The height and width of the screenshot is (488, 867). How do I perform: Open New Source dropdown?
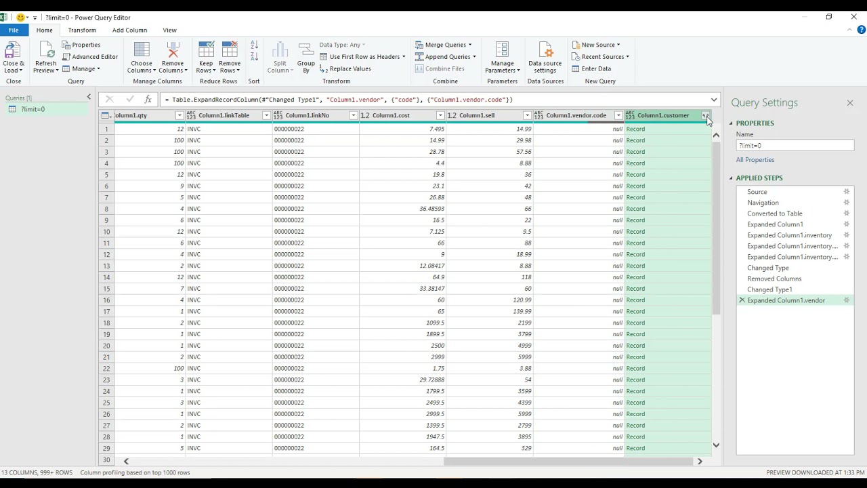tap(595, 45)
